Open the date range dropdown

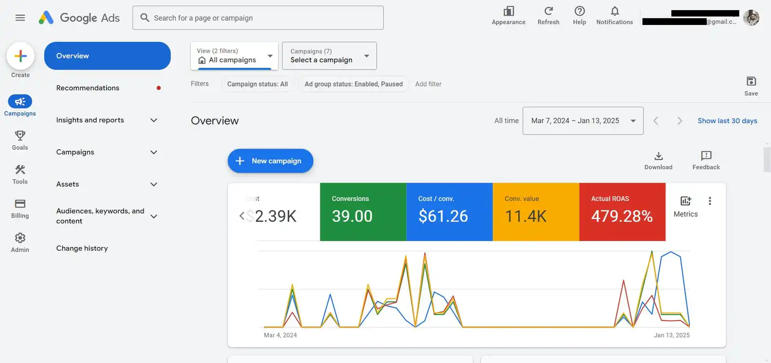(x=583, y=121)
